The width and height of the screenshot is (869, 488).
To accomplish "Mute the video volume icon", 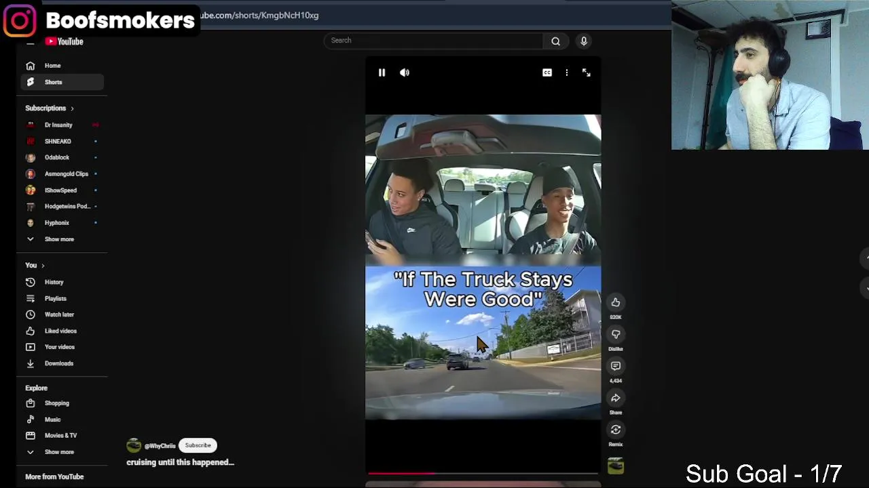I will [x=405, y=73].
